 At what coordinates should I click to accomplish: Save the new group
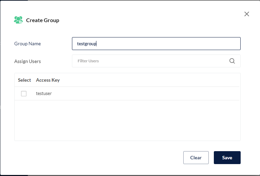click(227, 158)
